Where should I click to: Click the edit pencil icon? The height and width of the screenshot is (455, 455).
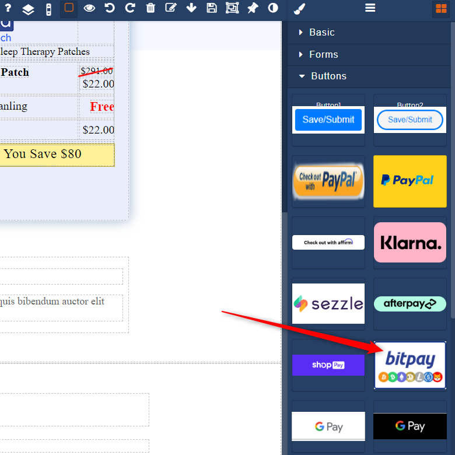point(171,8)
